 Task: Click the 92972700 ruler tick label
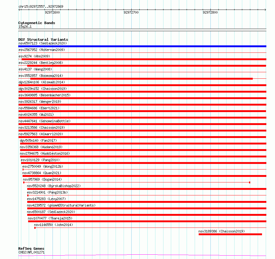(x=131, y=12)
